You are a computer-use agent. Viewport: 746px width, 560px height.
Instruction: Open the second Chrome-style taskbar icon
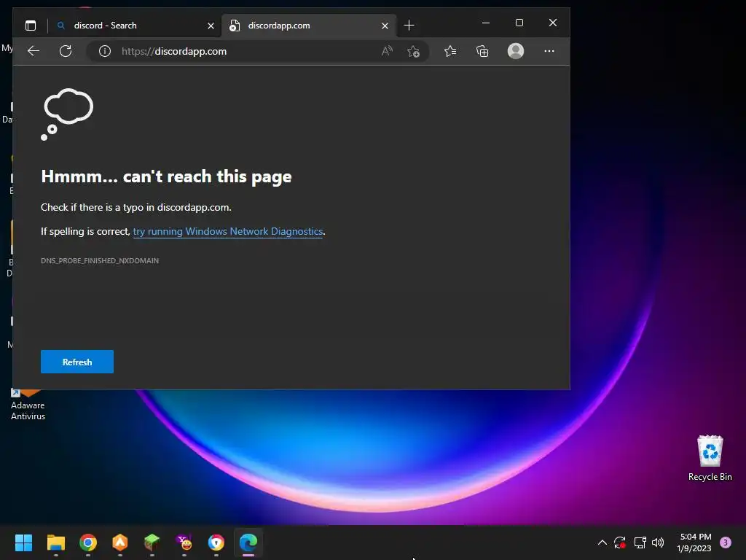coord(216,542)
